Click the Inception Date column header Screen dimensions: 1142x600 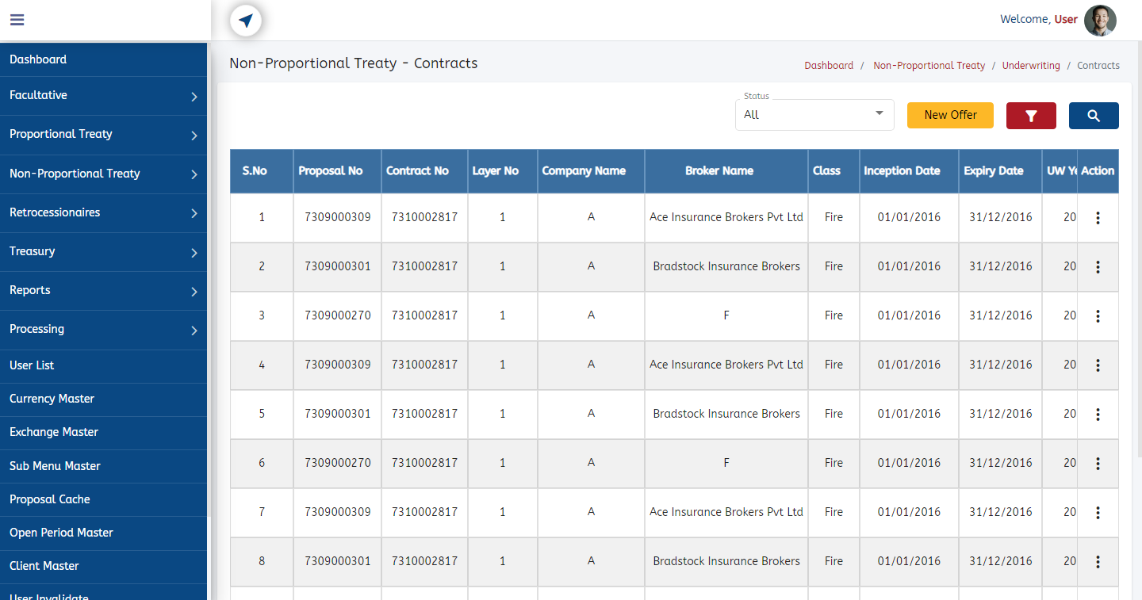[x=909, y=171]
